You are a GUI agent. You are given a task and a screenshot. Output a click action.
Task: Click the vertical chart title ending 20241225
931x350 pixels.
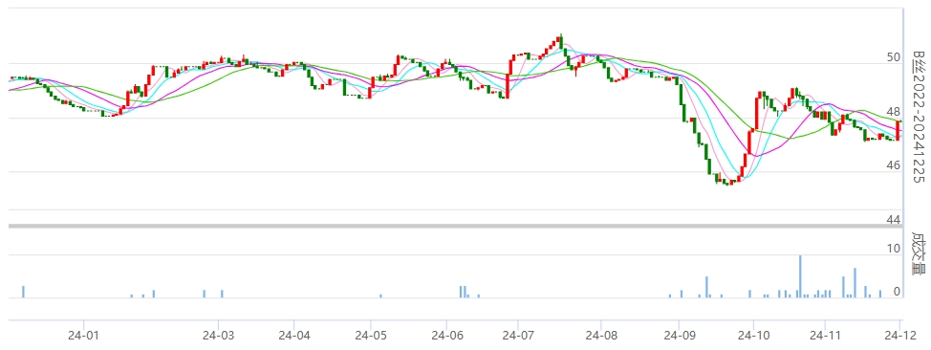(920, 117)
